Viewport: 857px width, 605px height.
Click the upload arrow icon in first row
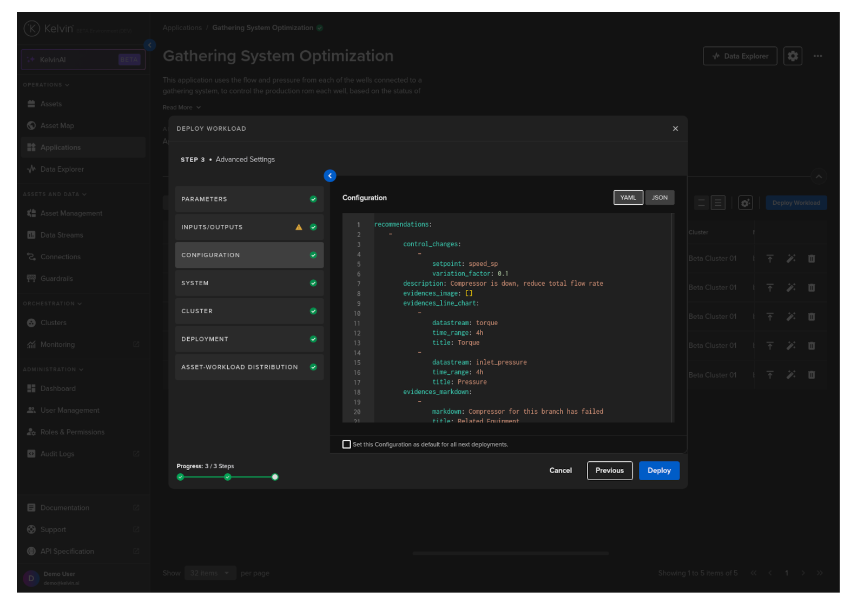point(769,259)
